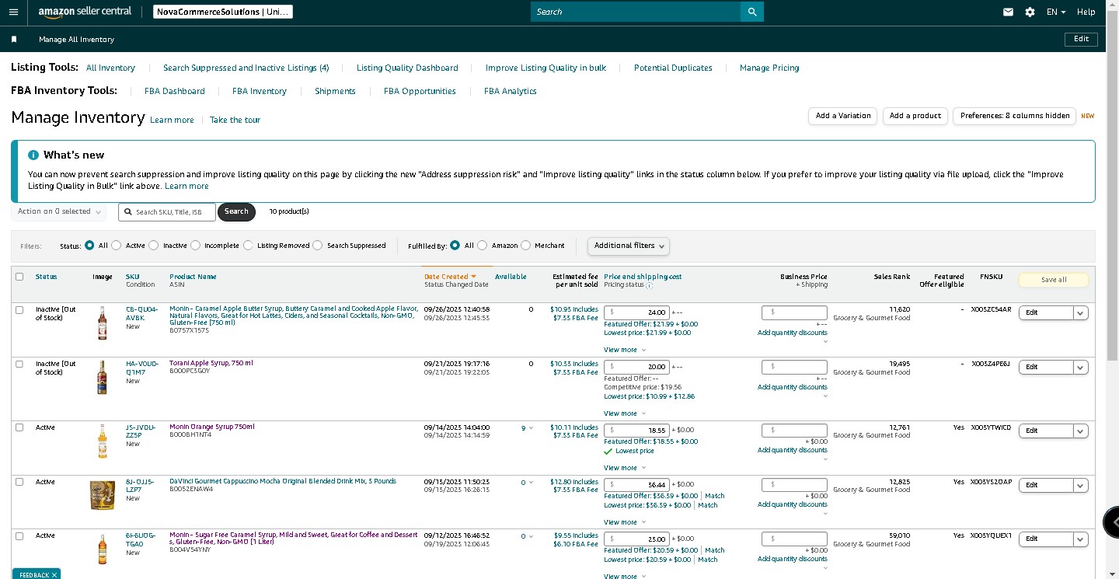Select Fulfilled By Amazon radio button
The height and width of the screenshot is (579, 1119).
pyautogui.click(x=483, y=246)
